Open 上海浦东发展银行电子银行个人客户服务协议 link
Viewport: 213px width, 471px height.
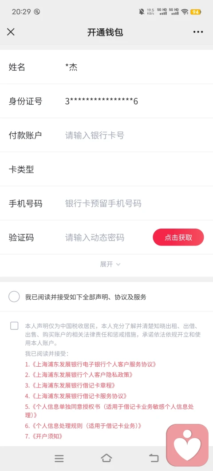[91, 364]
